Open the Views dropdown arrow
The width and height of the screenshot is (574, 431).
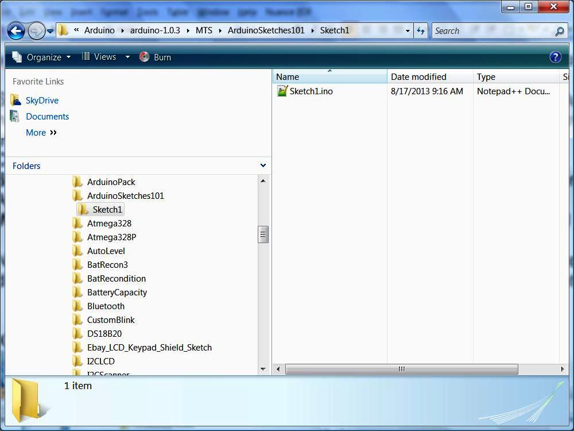click(127, 57)
